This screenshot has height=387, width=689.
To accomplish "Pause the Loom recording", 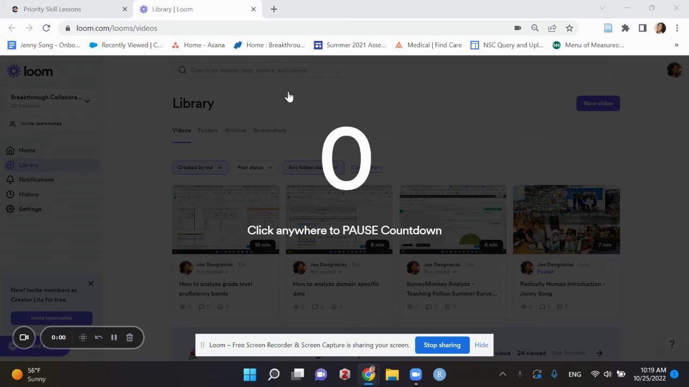I will (114, 338).
